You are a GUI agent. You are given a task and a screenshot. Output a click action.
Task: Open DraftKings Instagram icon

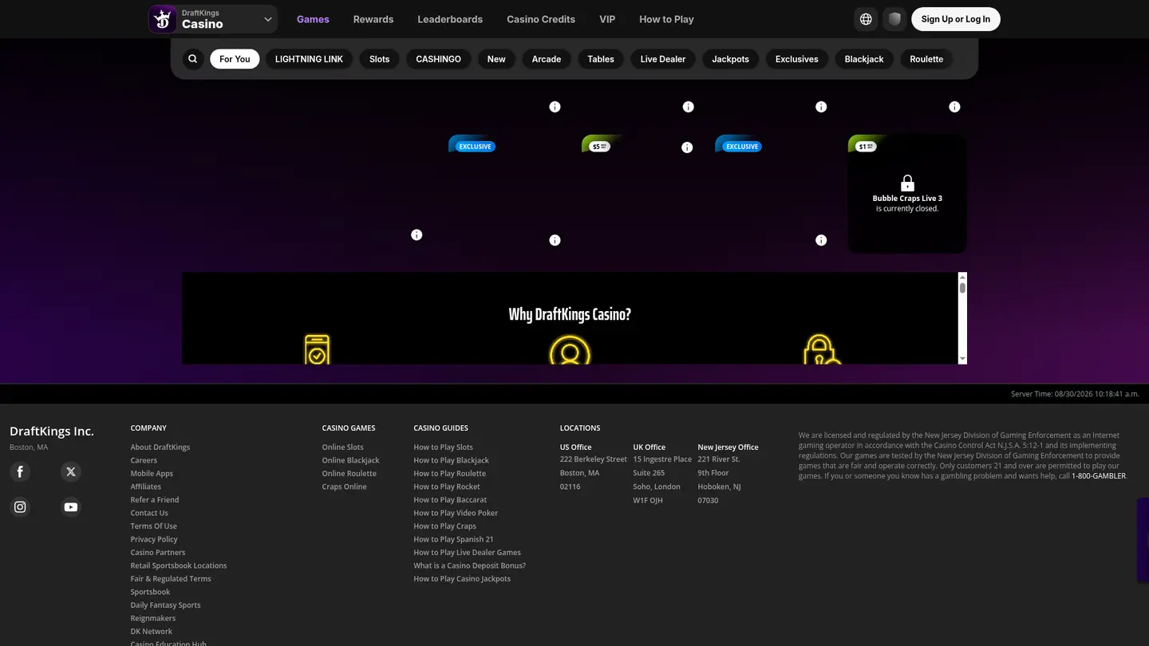pyautogui.click(x=20, y=506)
